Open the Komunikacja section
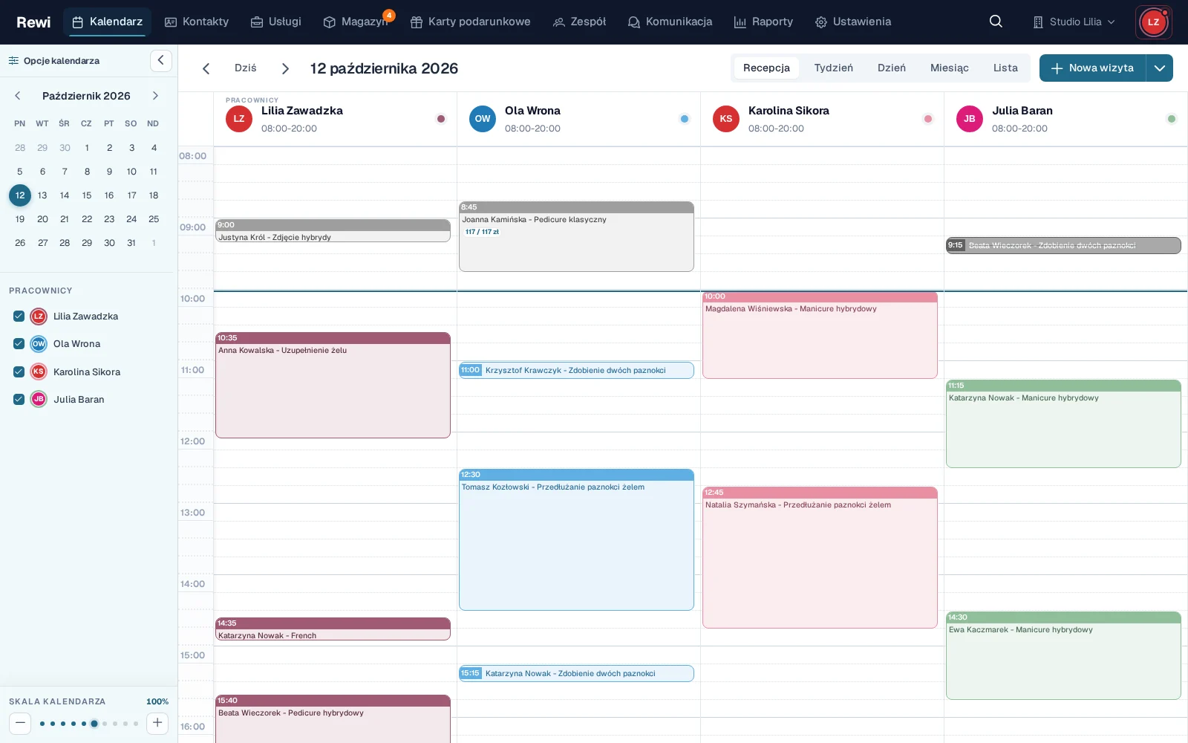This screenshot has height=743, width=1188. (x=670, y=22)
